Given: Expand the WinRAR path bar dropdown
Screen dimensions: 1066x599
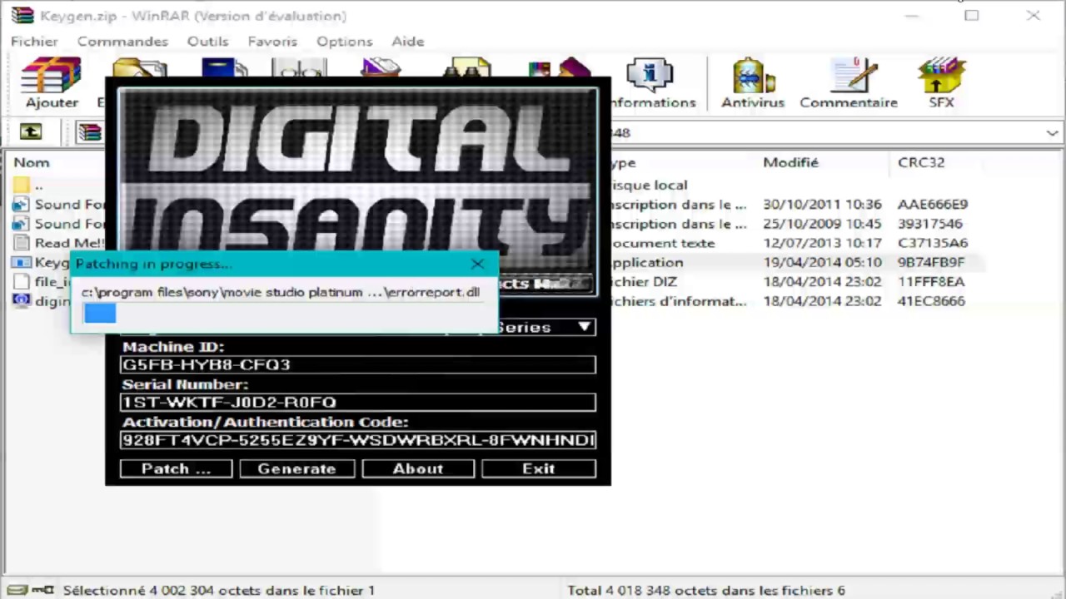Looking at the screenshot, I should (x=1052, y=132).
